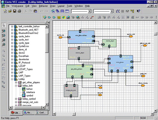The height and width of the screenshot is (120, 158).
Task: Click the top magnifier zoom tool
Action: click(x=4, y=31)
